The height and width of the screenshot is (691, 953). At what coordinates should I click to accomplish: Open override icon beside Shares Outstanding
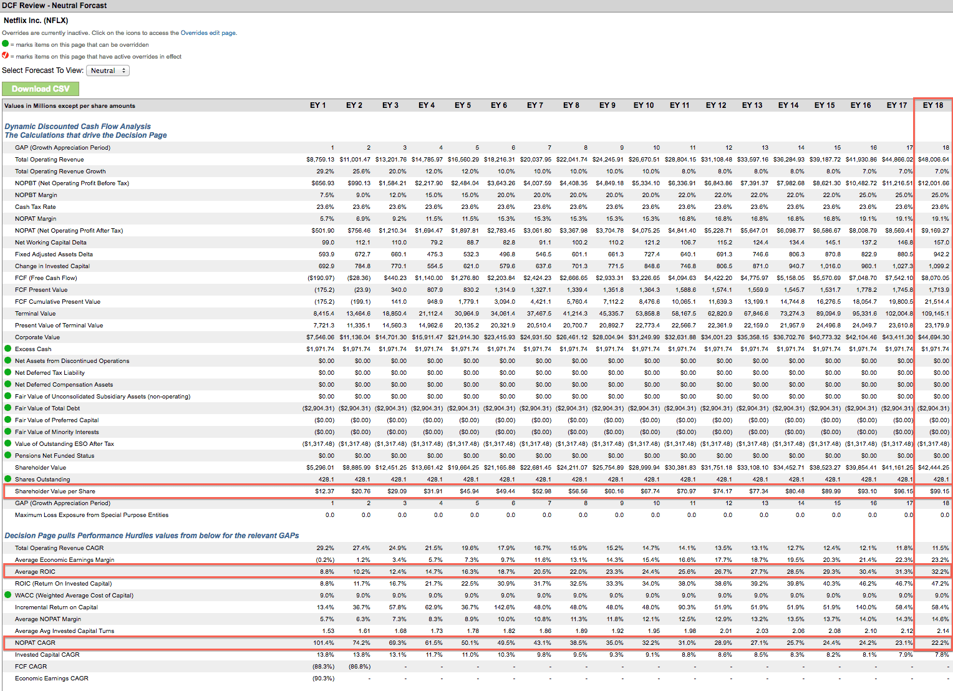7,479
